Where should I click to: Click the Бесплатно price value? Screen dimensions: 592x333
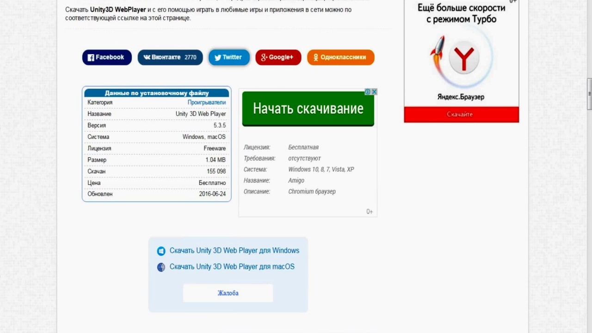coord(212,183)
